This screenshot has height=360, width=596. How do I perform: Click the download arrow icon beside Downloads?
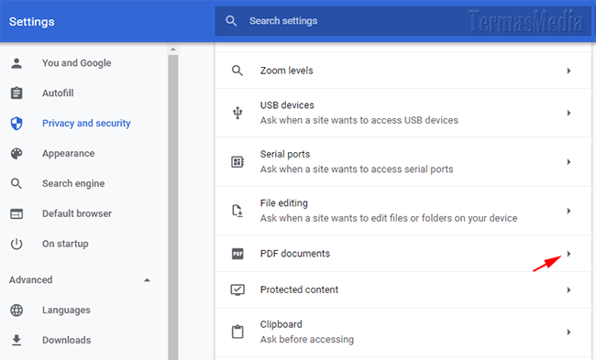17,340
